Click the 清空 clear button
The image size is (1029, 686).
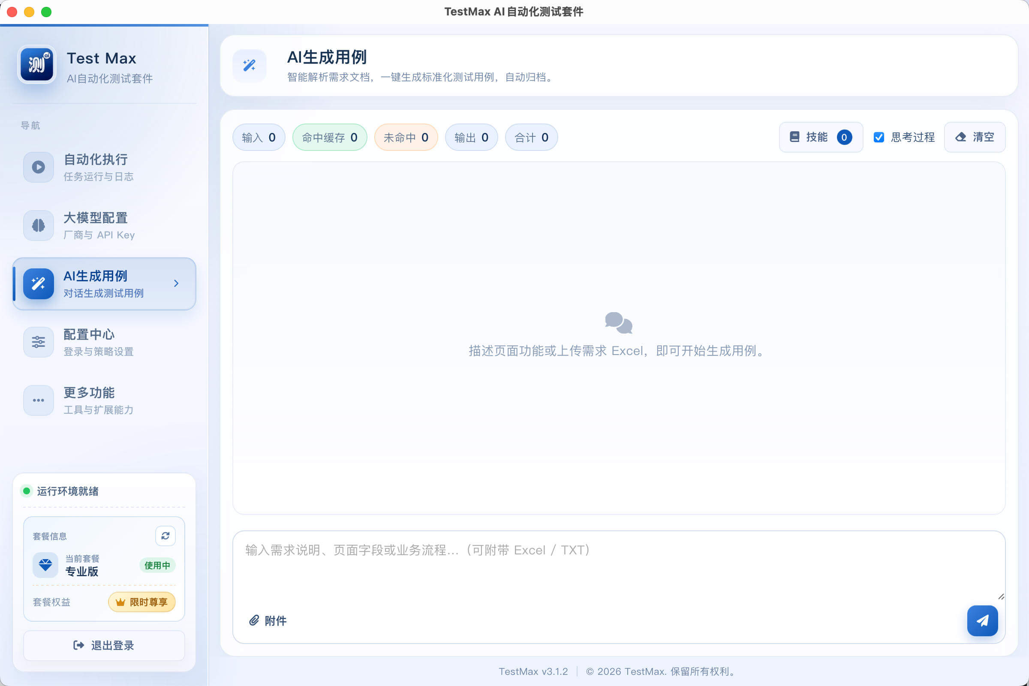[x=975, y=137]
